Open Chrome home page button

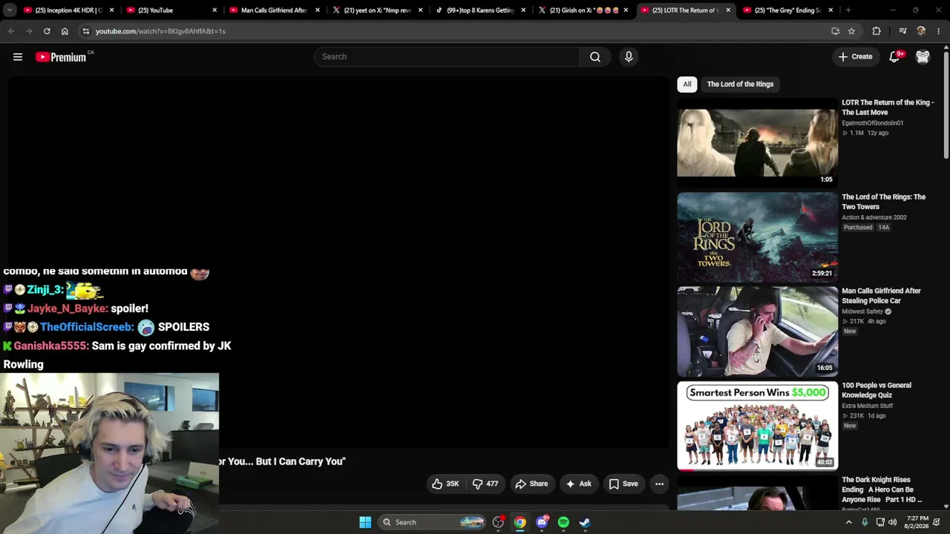coord(65,31)
